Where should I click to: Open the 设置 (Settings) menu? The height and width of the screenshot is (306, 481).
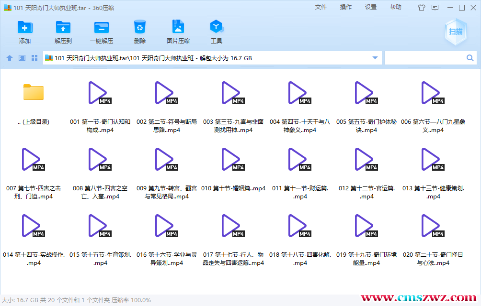click(x=370, y=8)
